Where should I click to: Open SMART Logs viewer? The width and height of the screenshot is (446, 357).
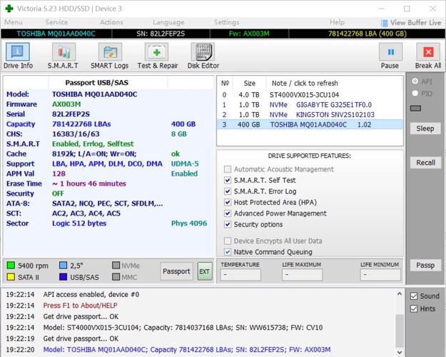(110, 56)
